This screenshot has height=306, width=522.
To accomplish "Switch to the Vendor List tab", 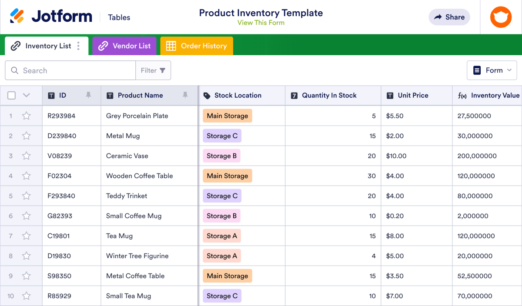I will (x=129, y=46).
